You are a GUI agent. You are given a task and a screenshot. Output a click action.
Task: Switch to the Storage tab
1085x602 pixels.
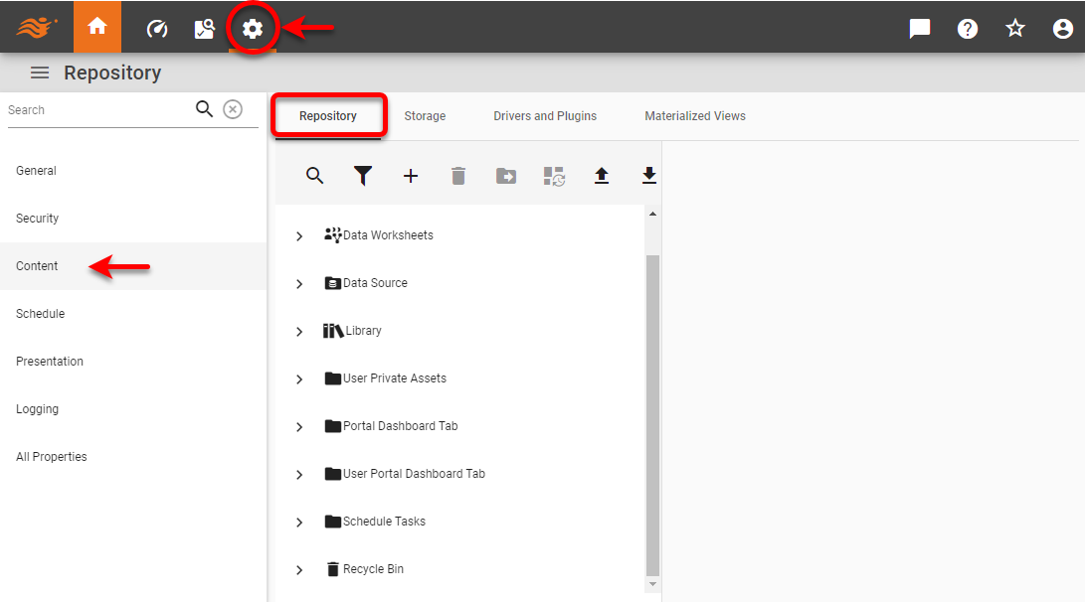point(425,115)
